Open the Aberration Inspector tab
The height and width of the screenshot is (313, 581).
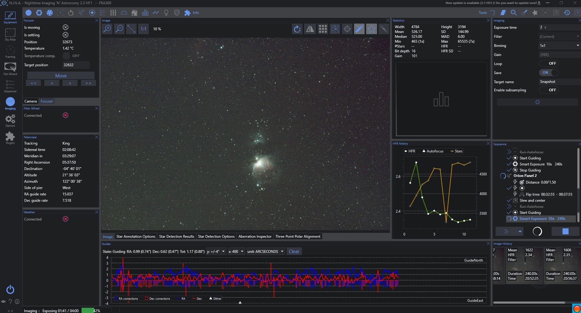[x=255, y=236]
